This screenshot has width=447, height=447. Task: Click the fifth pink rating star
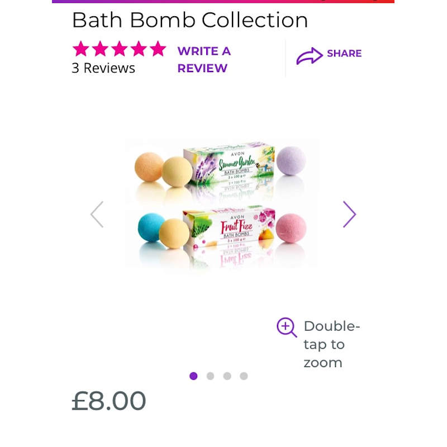pos(158,49)
